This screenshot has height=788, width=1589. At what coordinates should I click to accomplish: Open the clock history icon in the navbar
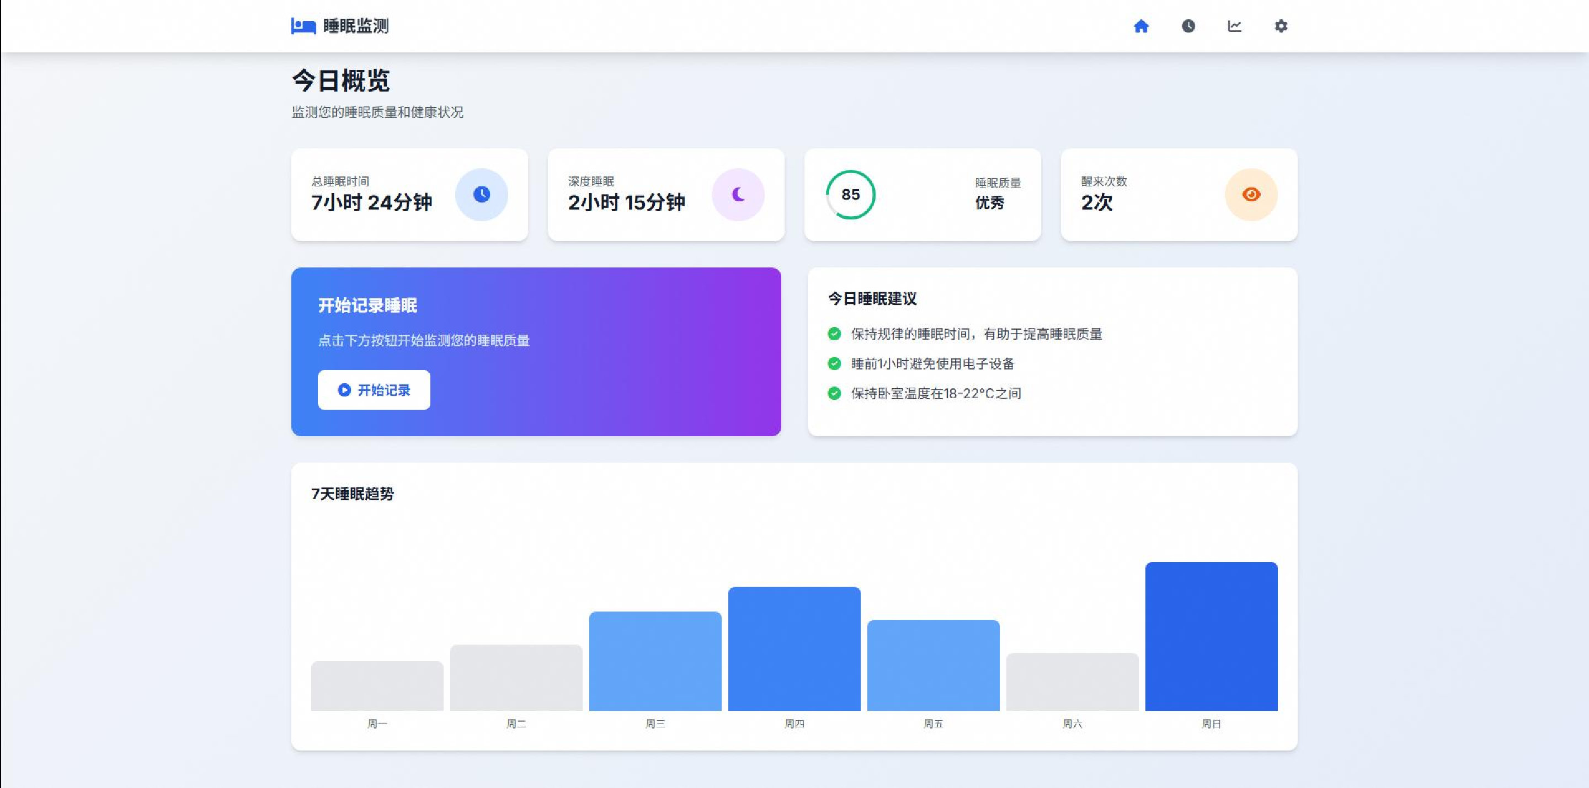pos(1188,26)
